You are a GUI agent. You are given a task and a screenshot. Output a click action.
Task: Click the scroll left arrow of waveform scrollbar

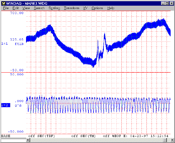coord(28,140)
